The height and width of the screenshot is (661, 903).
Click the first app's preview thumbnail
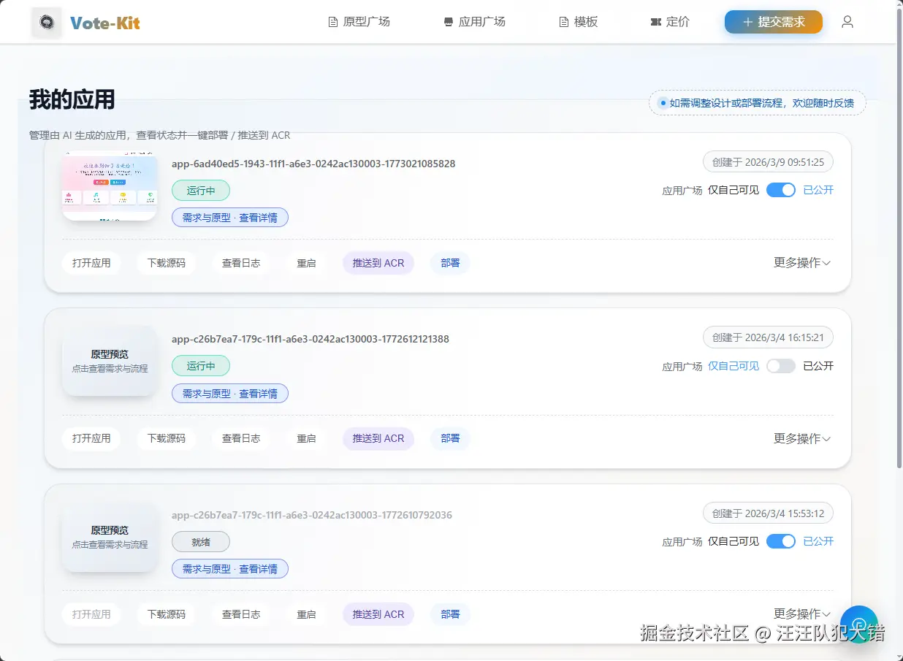[x=110, y=185]
